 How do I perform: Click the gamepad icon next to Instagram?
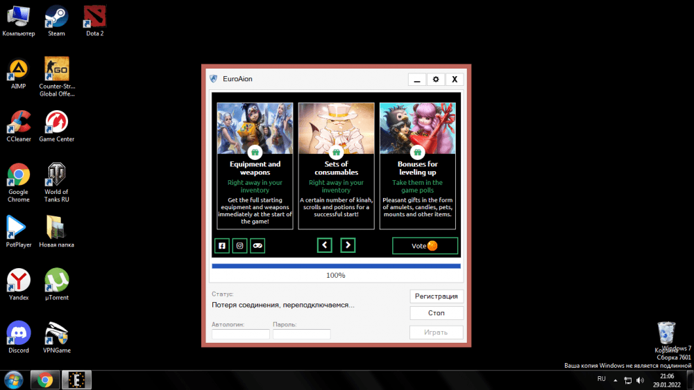pos(257,245)
